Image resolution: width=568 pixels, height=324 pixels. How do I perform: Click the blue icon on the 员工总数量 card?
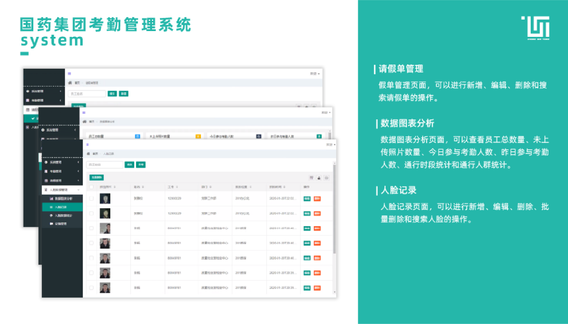[x=137, y=136]
